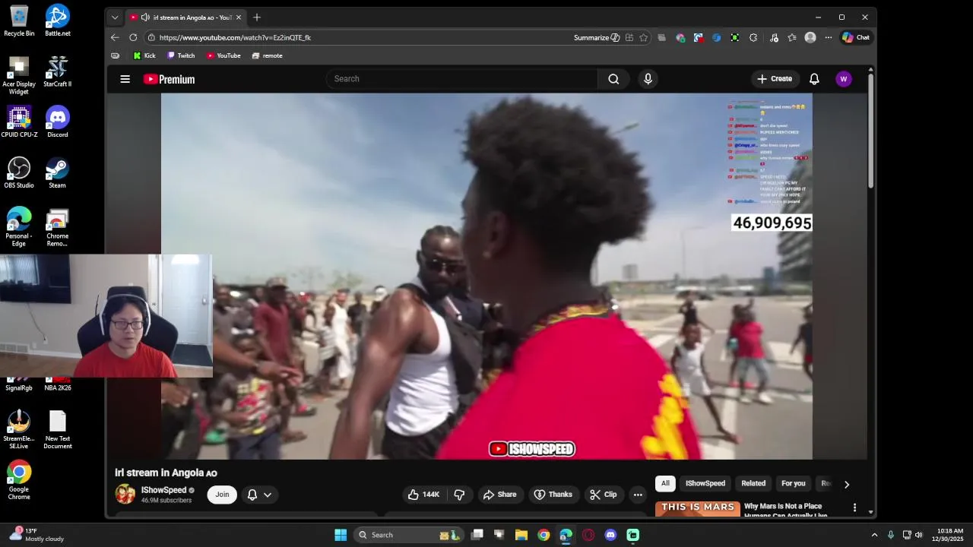
Task: Open the tab search dropdown arrow
Action: 115,17
